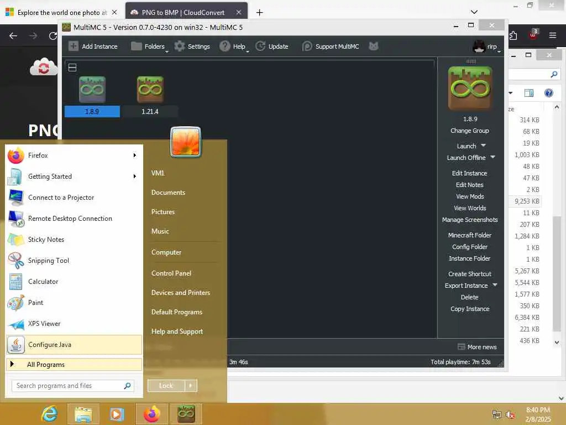Select the 1.21.4 instance icon
This screenshot has height=425, width=566.
click(x=150, y=90)
